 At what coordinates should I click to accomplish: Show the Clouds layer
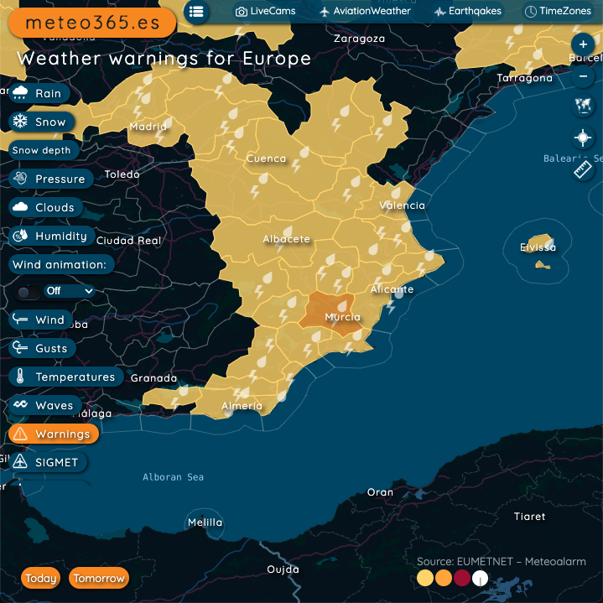46,207
